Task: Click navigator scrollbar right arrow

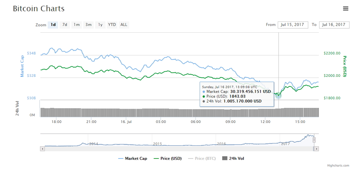Action: point(316,149)
